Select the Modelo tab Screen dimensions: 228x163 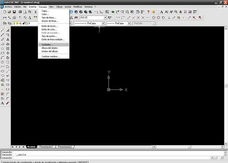[31, 147]
